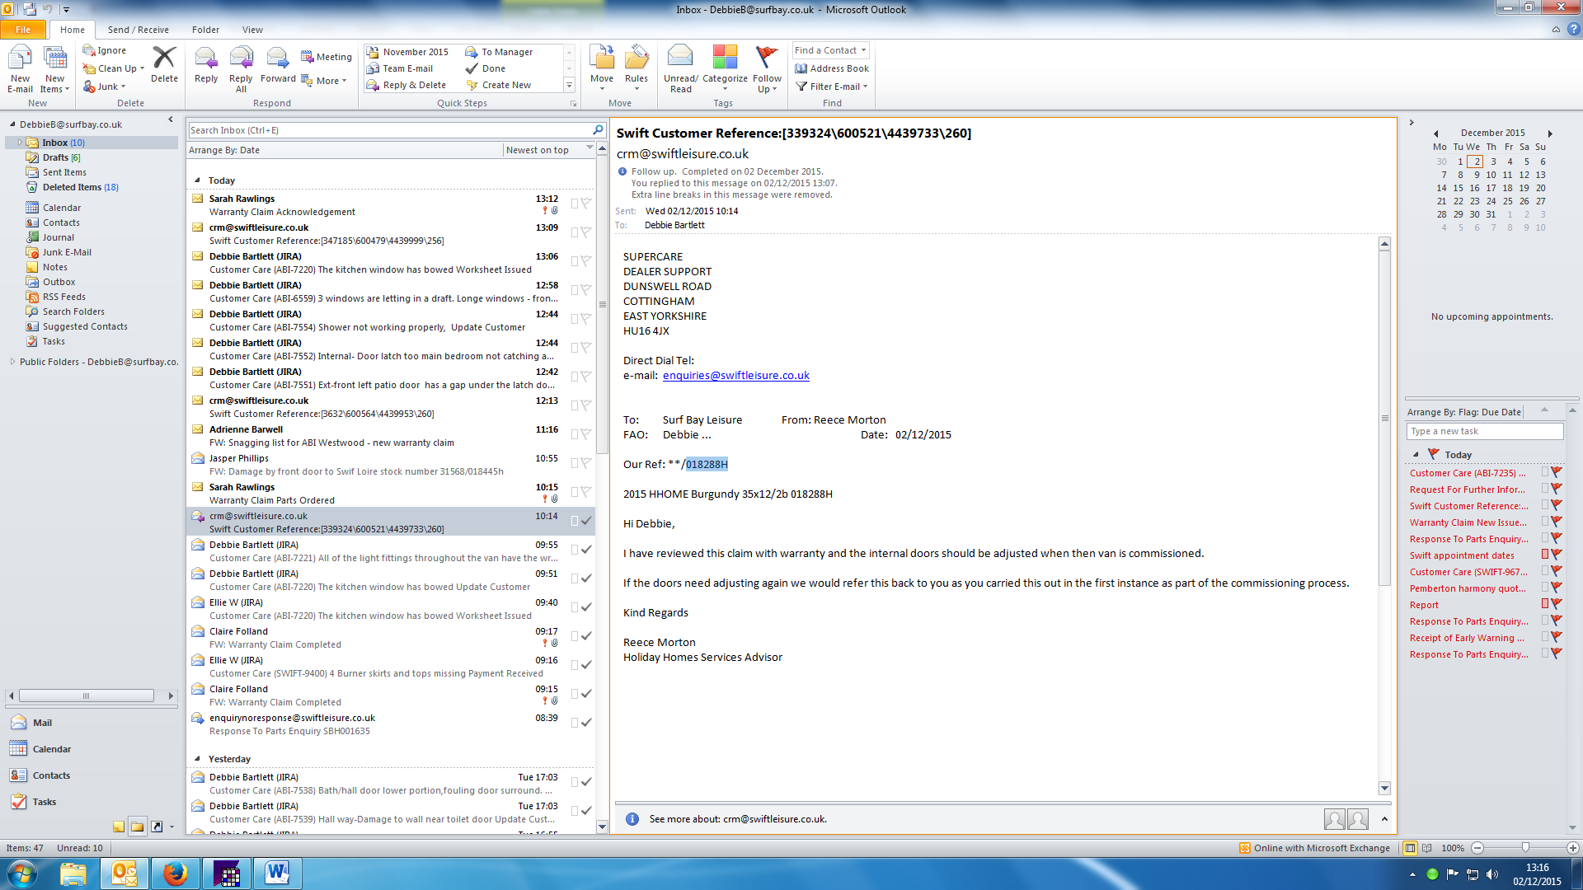Click the Rules folder icon
1583x890 pixels.
(636, 59)
